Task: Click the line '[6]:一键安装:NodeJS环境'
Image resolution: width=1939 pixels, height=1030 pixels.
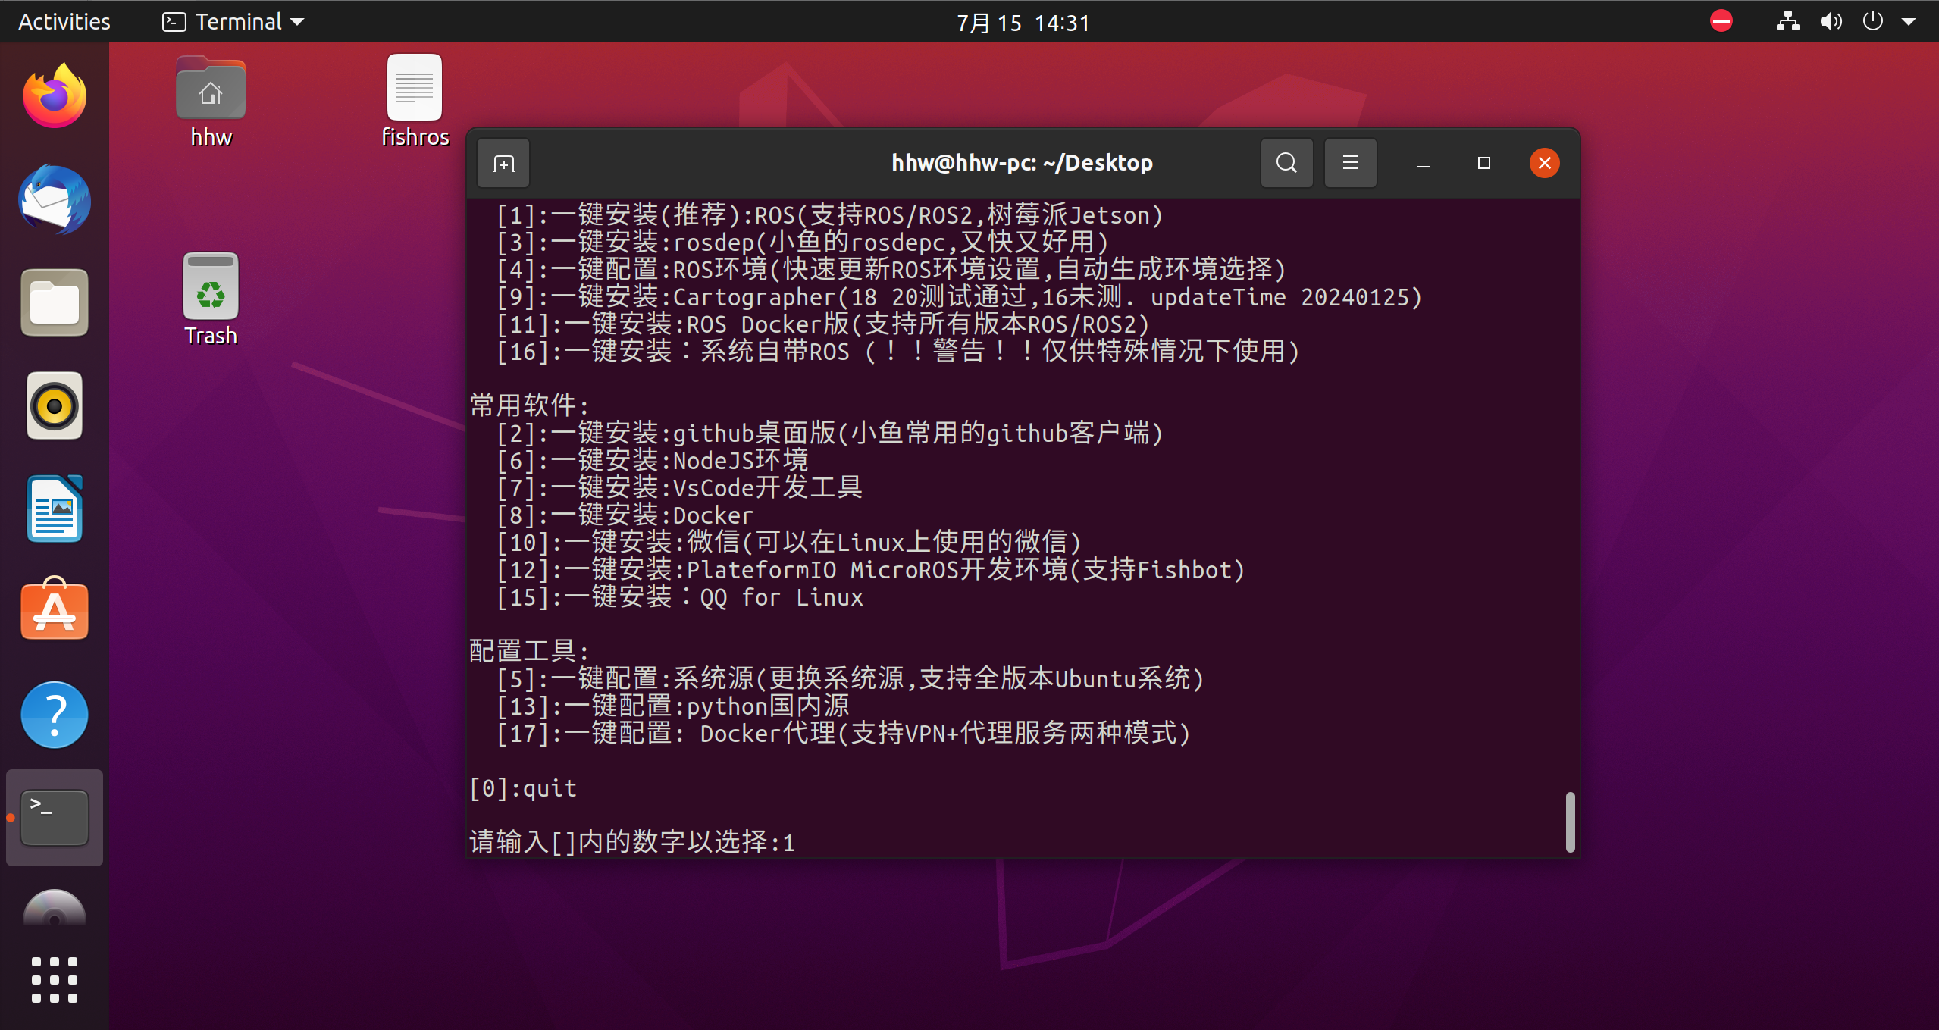Action: tap(652, 460)
